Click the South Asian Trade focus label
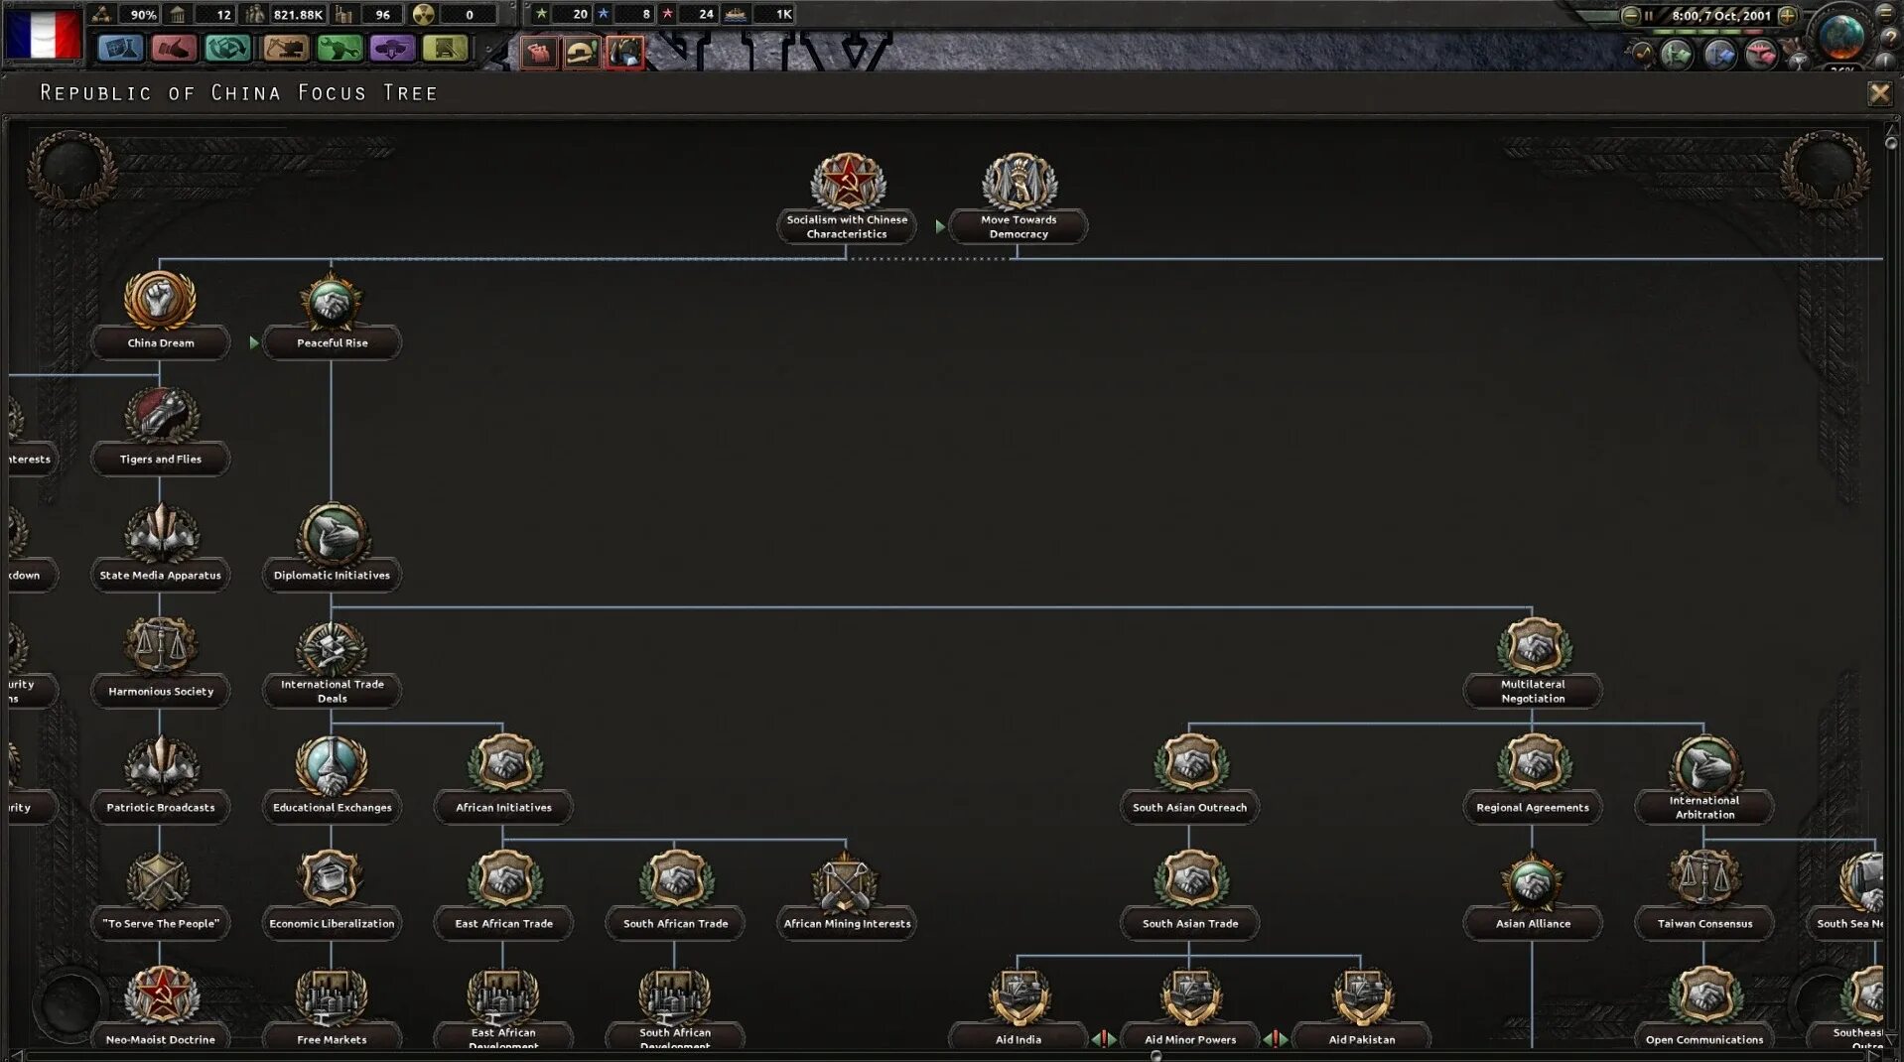The image size is (1904, 1062). click(1189, 923)
